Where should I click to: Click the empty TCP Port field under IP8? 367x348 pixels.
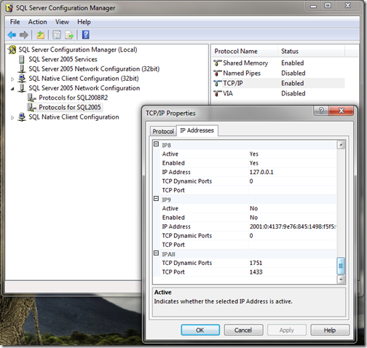coord(293,190)
